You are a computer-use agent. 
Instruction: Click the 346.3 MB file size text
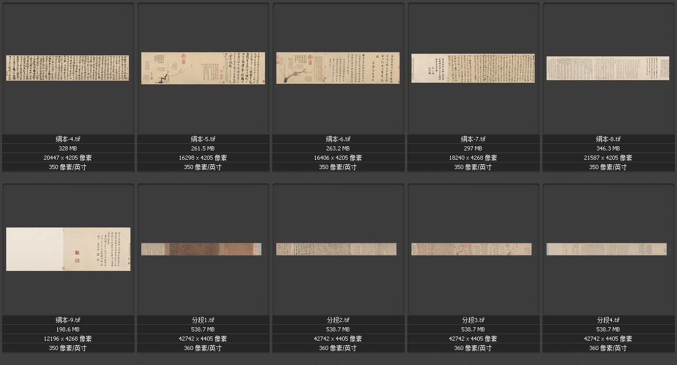pos(608,148)
